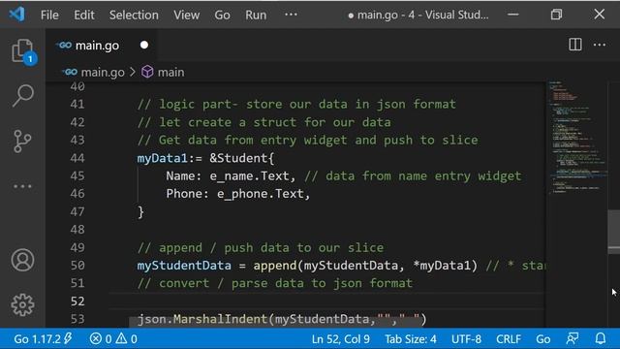Place cursor on empty line 52
The width and height of the screenshot is (620, 349).
326,301
